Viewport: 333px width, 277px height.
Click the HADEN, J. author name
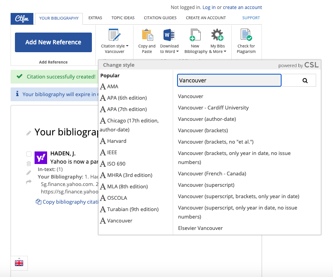click(63, 153)
